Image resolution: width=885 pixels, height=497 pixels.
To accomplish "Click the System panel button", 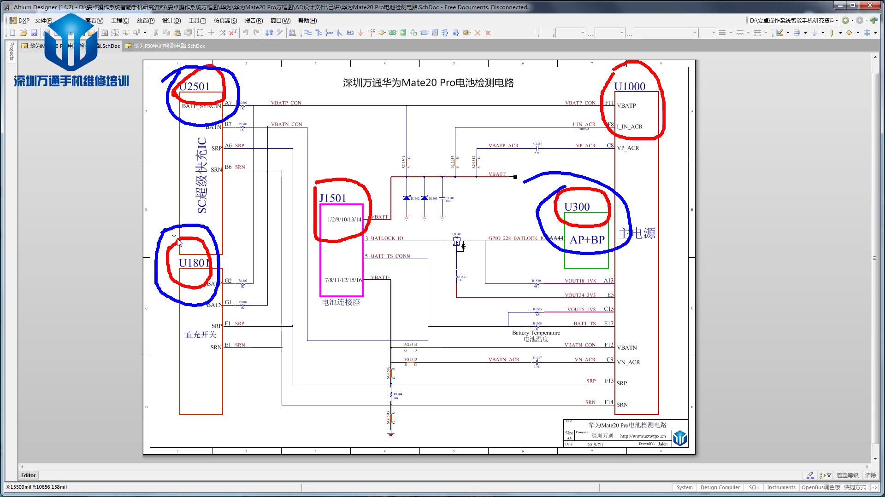I will tap(684, 487).
